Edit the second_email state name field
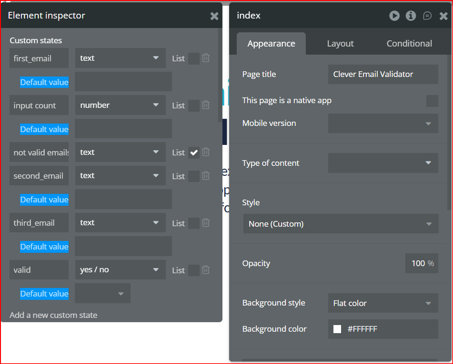 tap(39, 175)
